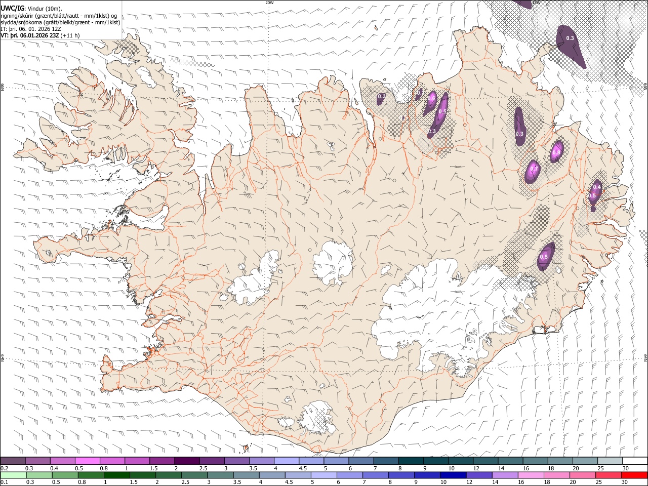648x486 pixels.
Task: Pick the white 30 swatch in the top legend row
Action: click(x=634, y=461)
